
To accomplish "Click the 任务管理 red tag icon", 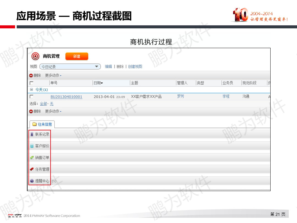I will point(32,169).
